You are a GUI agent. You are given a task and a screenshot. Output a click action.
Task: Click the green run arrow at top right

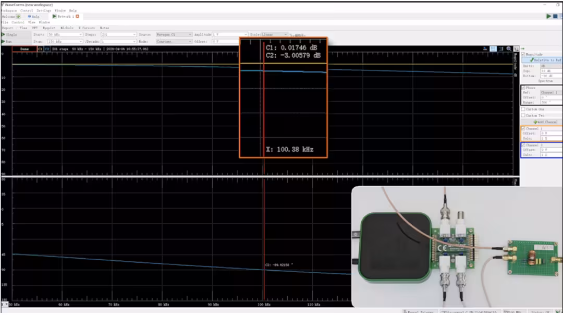coord(548,16)
